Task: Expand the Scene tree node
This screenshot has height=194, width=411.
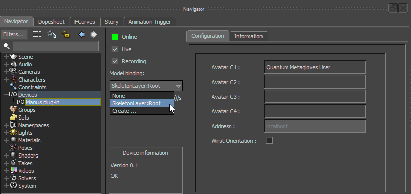Action: [x=6, y=57]
